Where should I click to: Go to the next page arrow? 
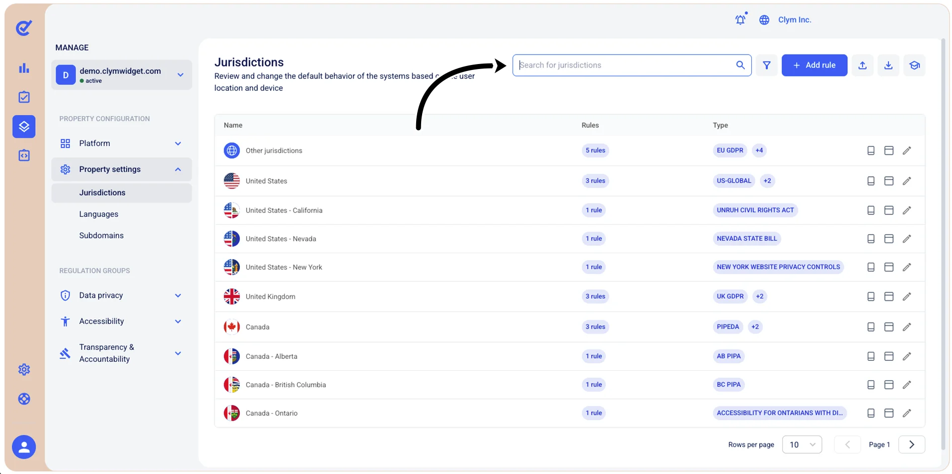[912, 445]
